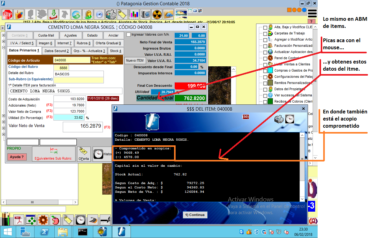
Task: Toggle Ingresar Valores con IVA checkbox
Action: click(x=128, y=35)
